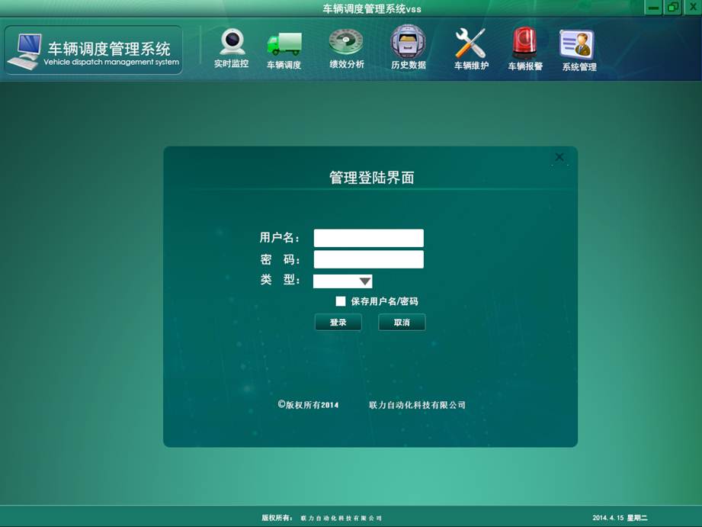Click the computer logo of 车辆调度管理系统
702x527 pixels.
(24, 50)
